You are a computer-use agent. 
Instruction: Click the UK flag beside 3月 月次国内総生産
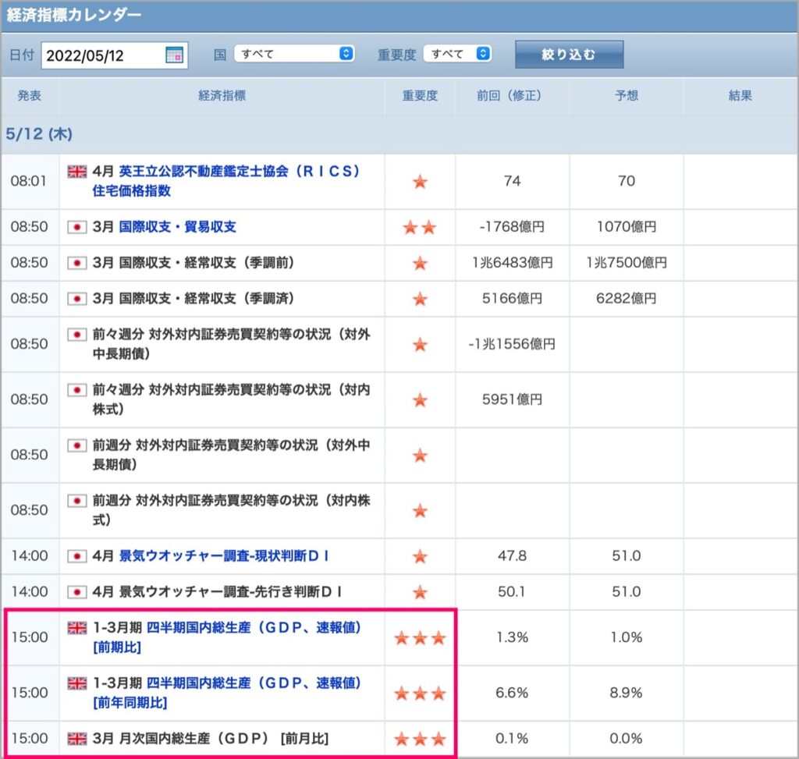pos(77,739)
